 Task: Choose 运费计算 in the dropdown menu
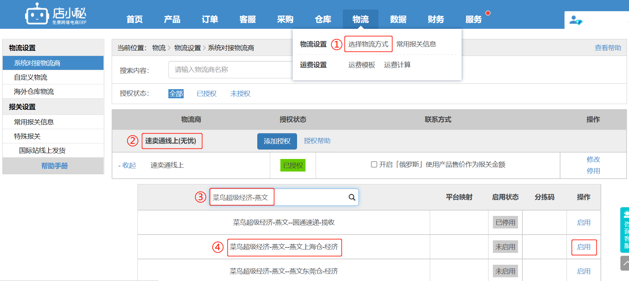[397, 65]
